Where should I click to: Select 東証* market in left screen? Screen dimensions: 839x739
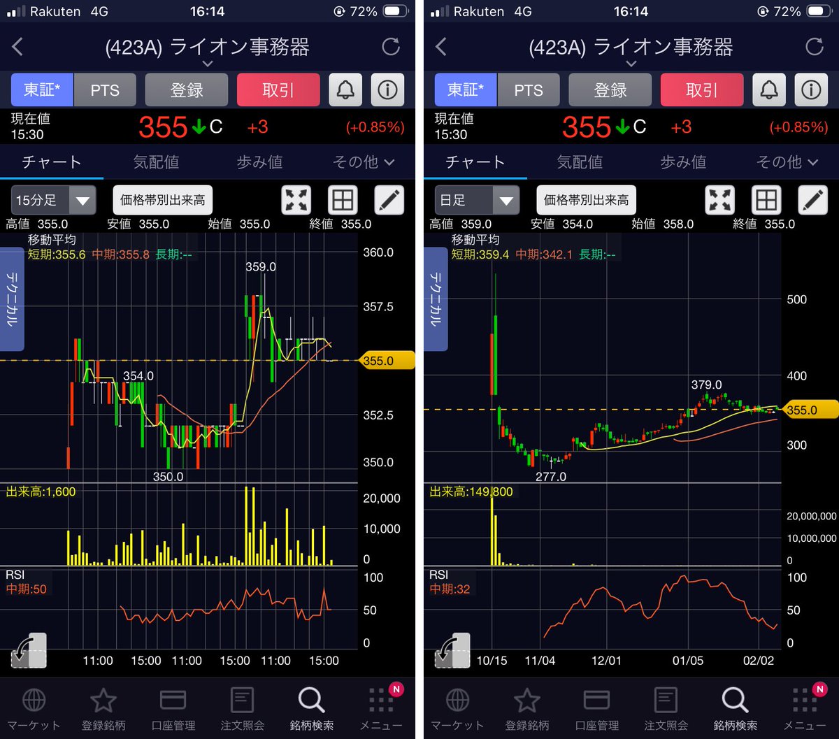click(x=42, y=89)
